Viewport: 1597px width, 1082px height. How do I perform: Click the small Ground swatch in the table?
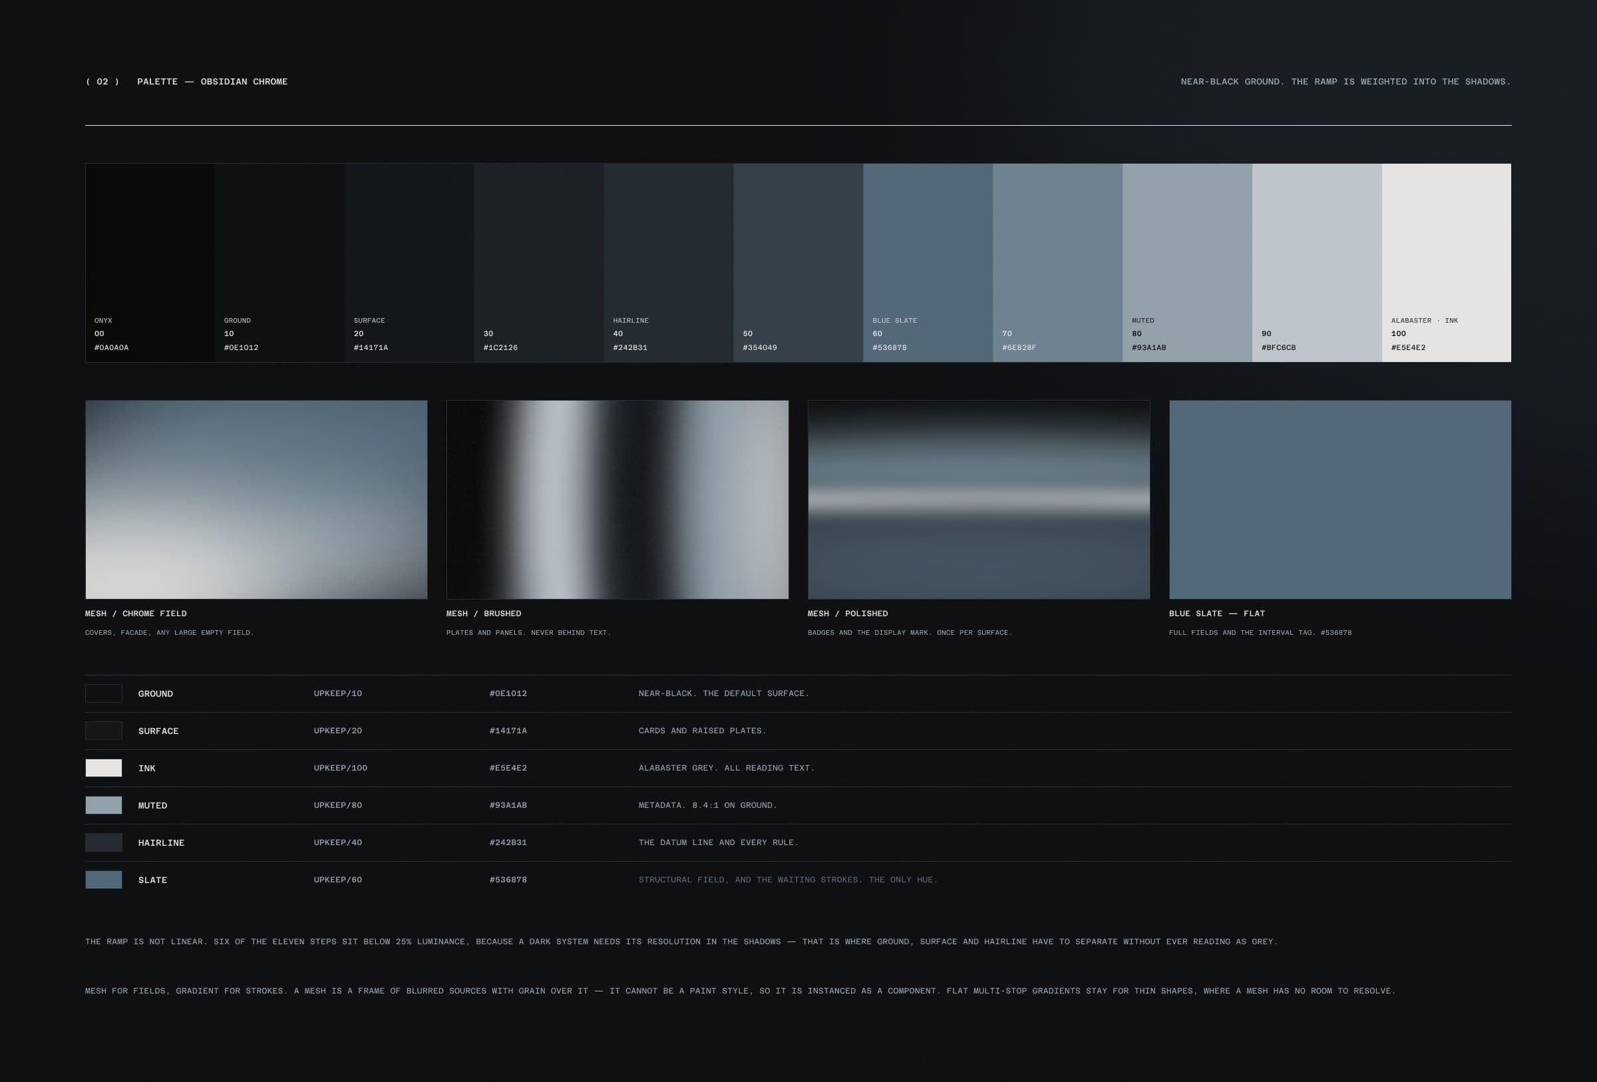click(x=104, y=693)
